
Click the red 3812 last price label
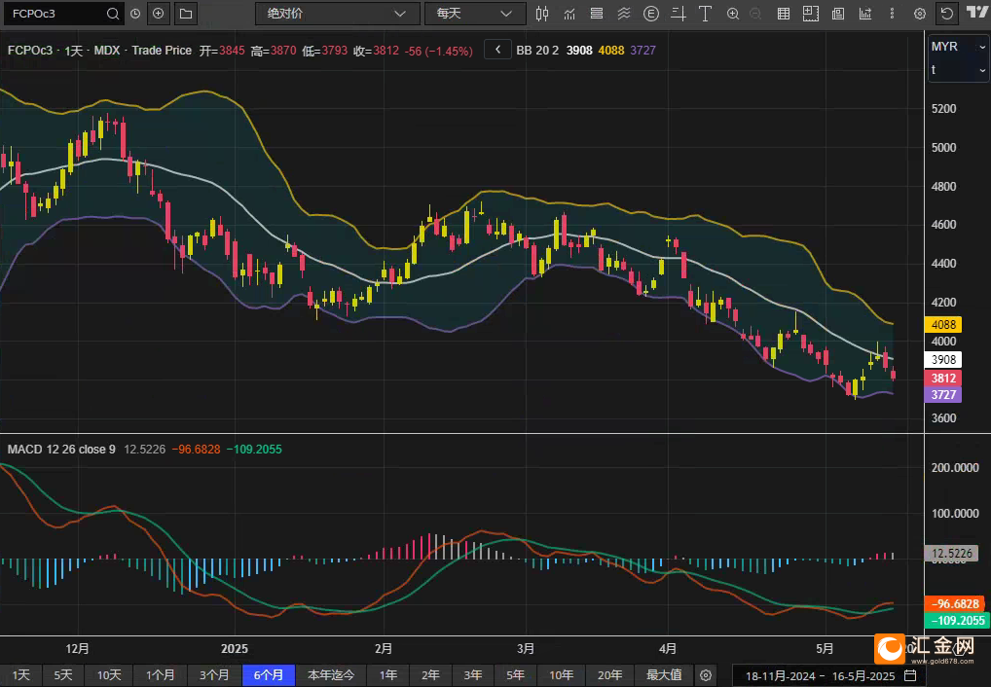click(x=943, y=378)
